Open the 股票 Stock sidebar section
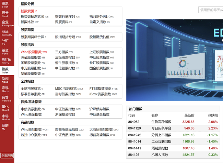The image size is (223, 163). coord(7,5)
